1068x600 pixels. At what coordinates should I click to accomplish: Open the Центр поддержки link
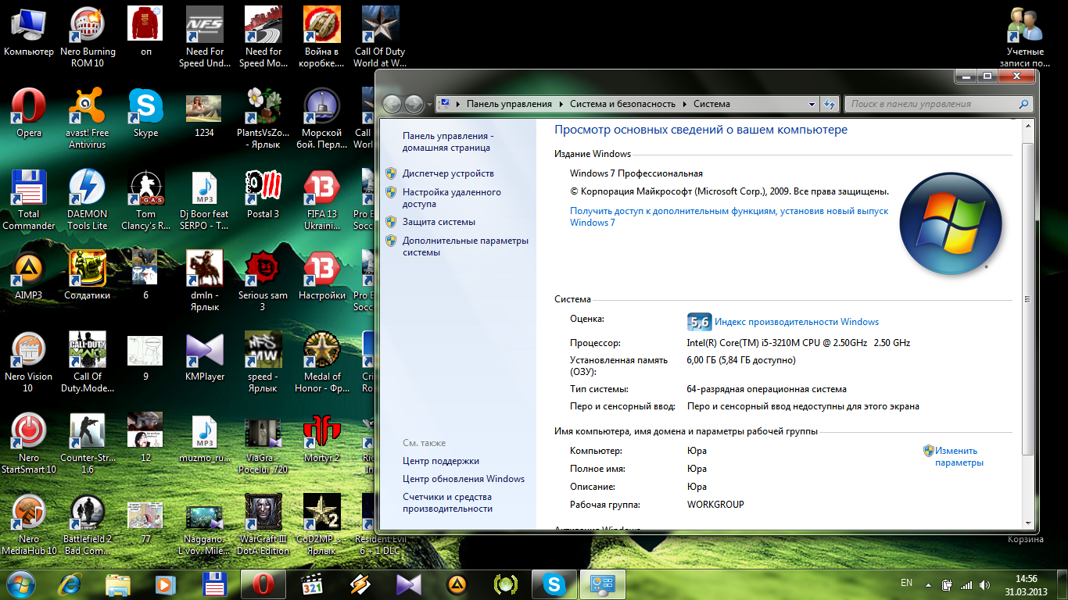441,461
